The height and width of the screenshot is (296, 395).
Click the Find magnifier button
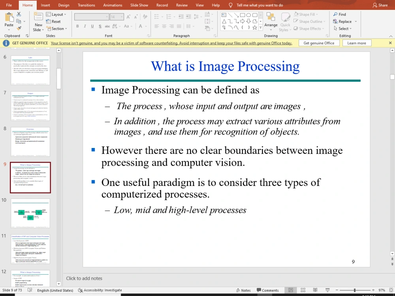point(339,14)
